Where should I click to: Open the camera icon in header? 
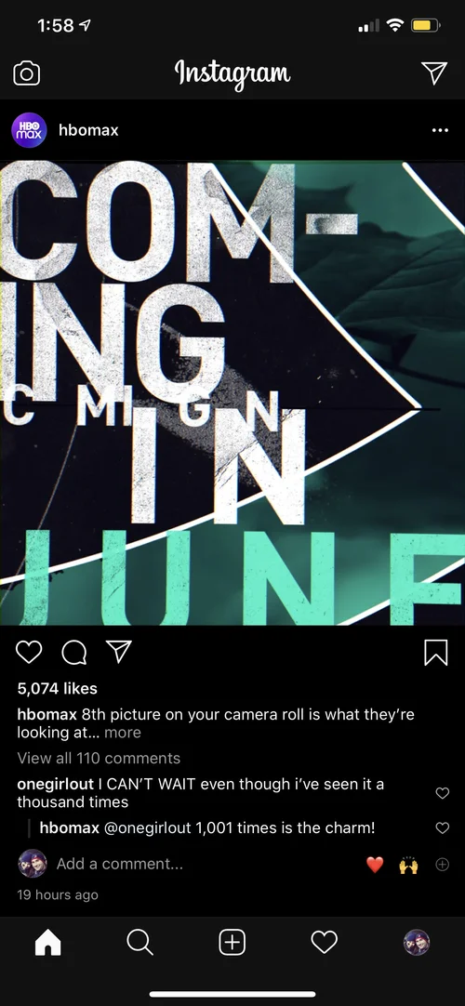[26, 73]
